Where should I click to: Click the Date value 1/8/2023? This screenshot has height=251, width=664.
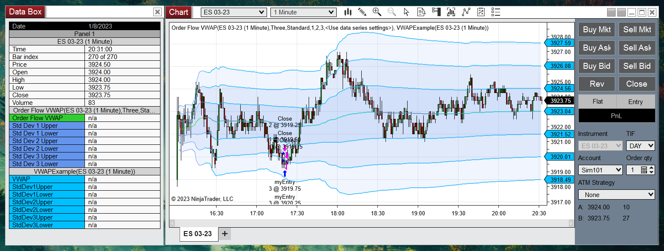pyautogui.click(x=100, y=26)
